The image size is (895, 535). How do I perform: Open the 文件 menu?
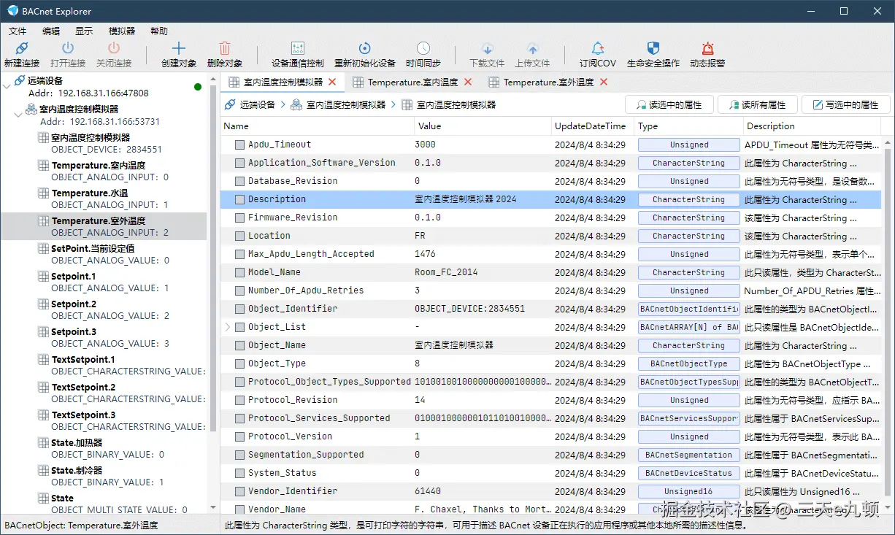[x=18, y=31]
